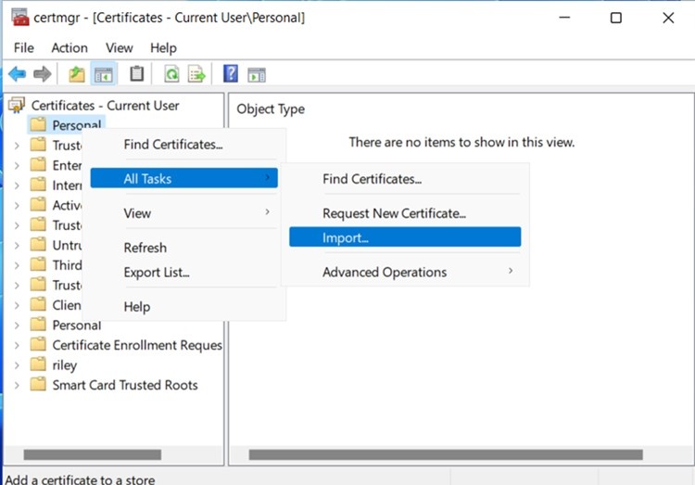Choose Find Certificates... in All Tasks submenu

(405, 179)
